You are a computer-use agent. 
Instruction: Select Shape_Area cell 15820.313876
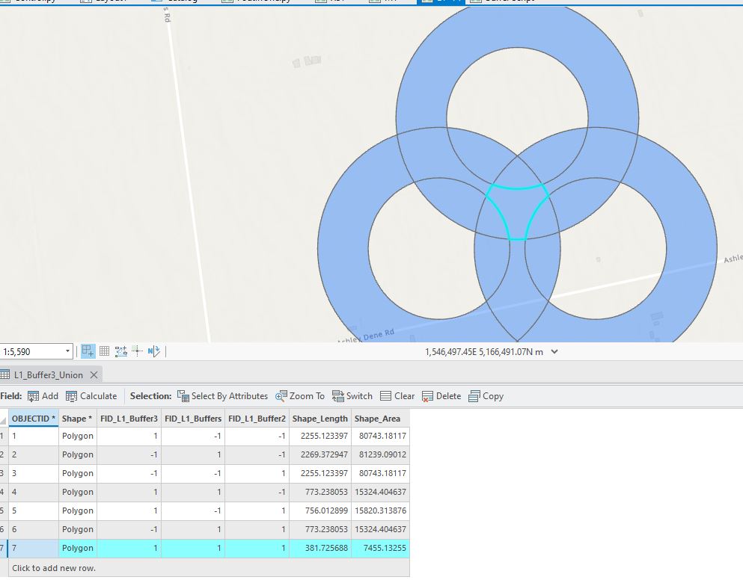[x=380, y=511]
